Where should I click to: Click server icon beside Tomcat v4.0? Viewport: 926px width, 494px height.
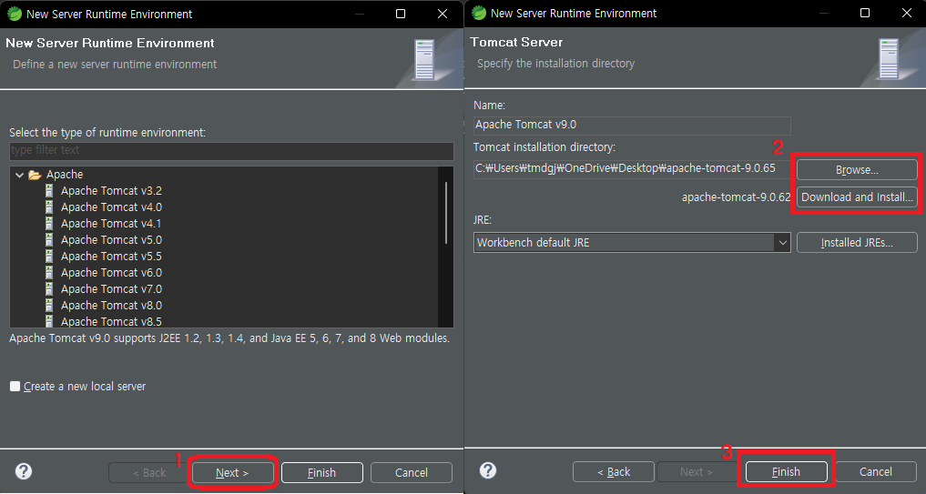[49, 207]
